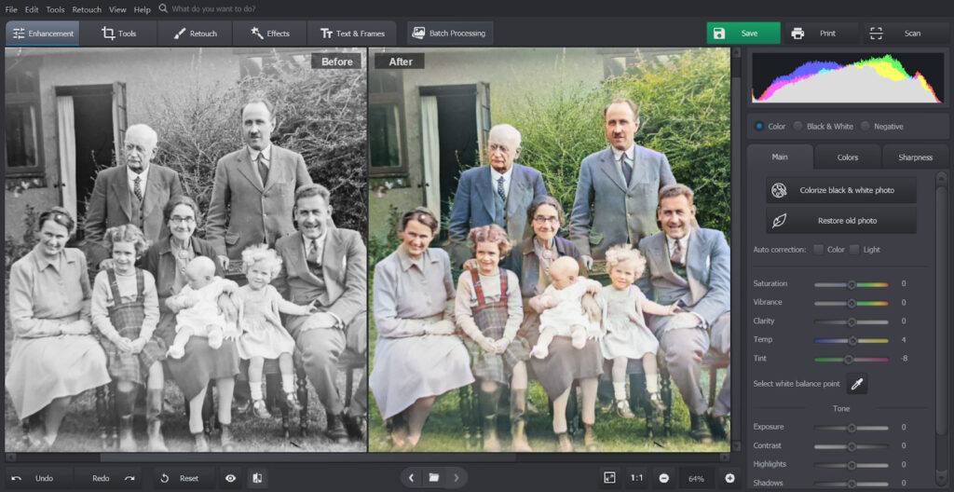Open the Retouch menu in menu bar
The width and height of the screenshot is (954, 492).
(x=87, y=9)
